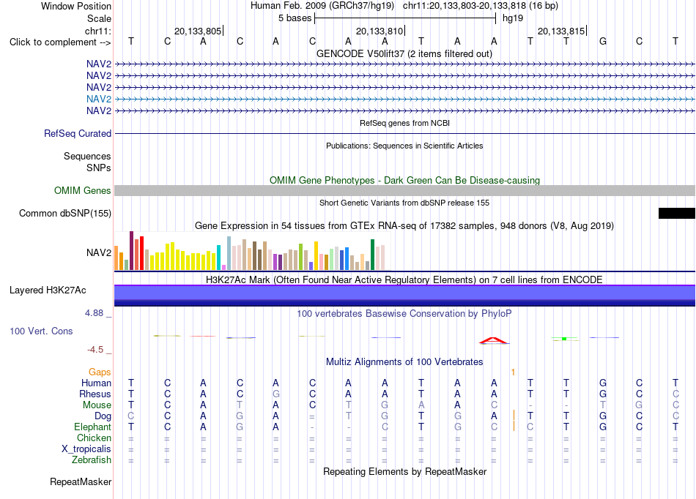Click '100 vertebrates Basewise Conservation by PhyloP' title
The image size is (696, 499).
[x=404, y=314]
